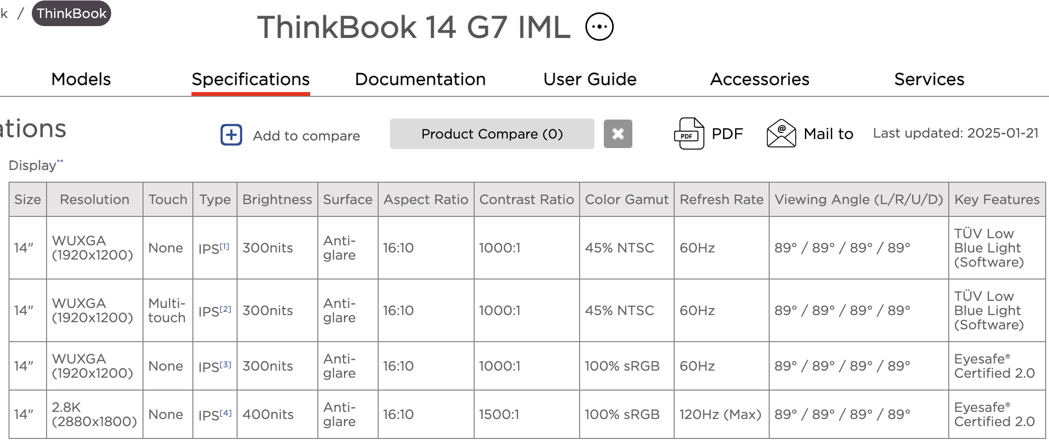Click the Display double-asterisk footnote marker
Screen dimensions: 1049x447
click(60, 161)
